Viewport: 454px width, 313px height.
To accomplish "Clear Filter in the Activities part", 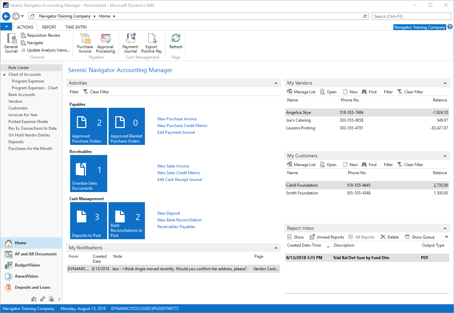I will (96, 92).
